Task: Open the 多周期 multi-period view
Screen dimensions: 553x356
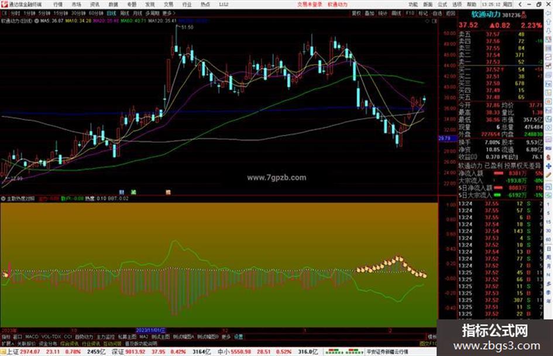Action: pos(152,13)
